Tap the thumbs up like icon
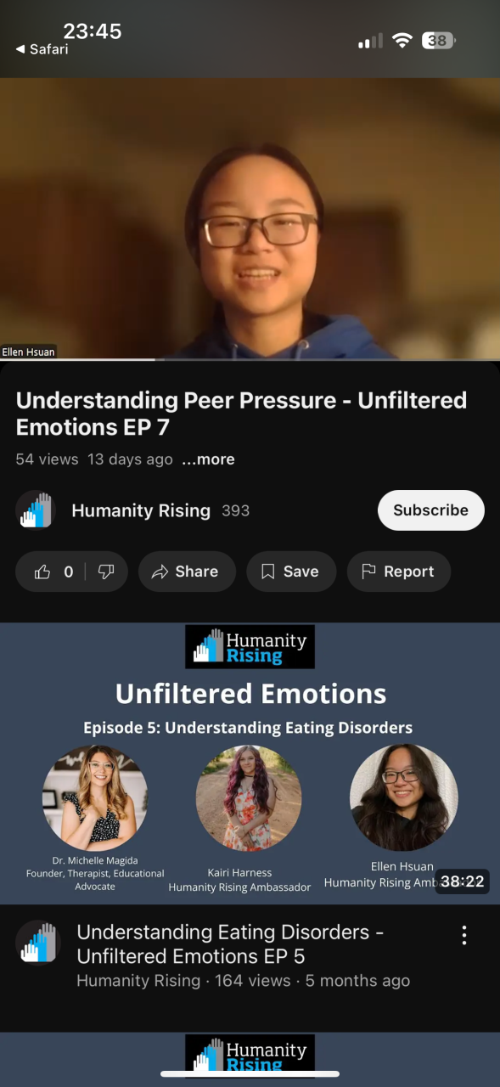 [x=42, y=572]
